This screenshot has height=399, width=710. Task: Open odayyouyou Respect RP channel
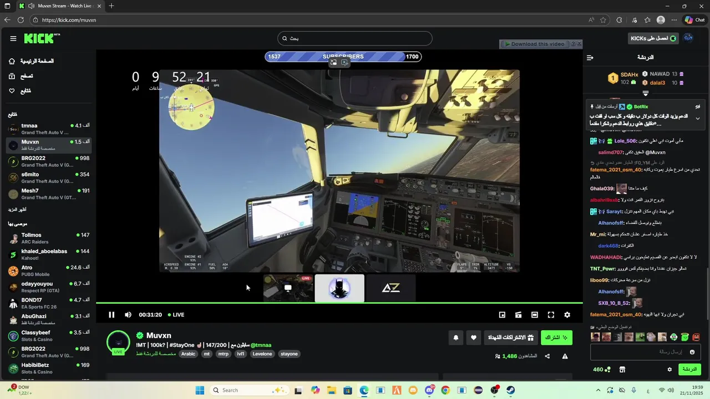(x=49, y=287)
